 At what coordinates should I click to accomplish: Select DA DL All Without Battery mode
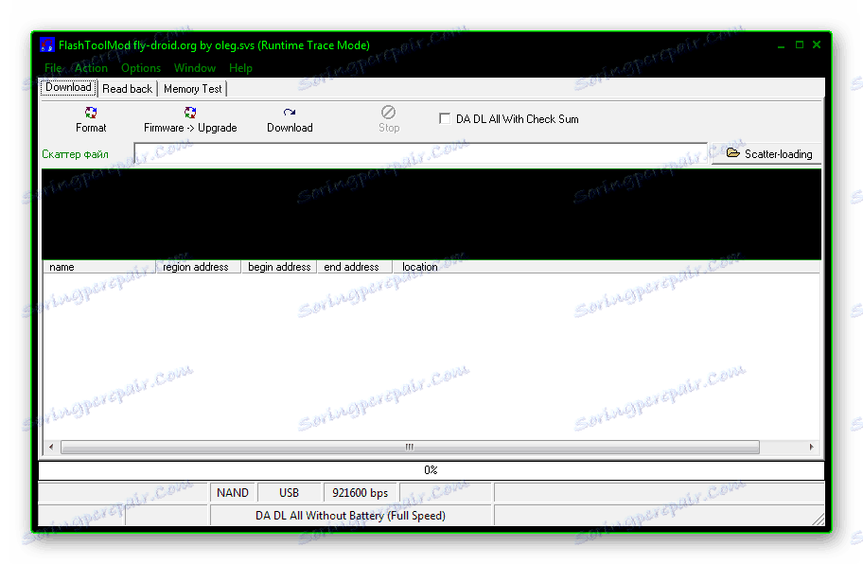(351, 515)
